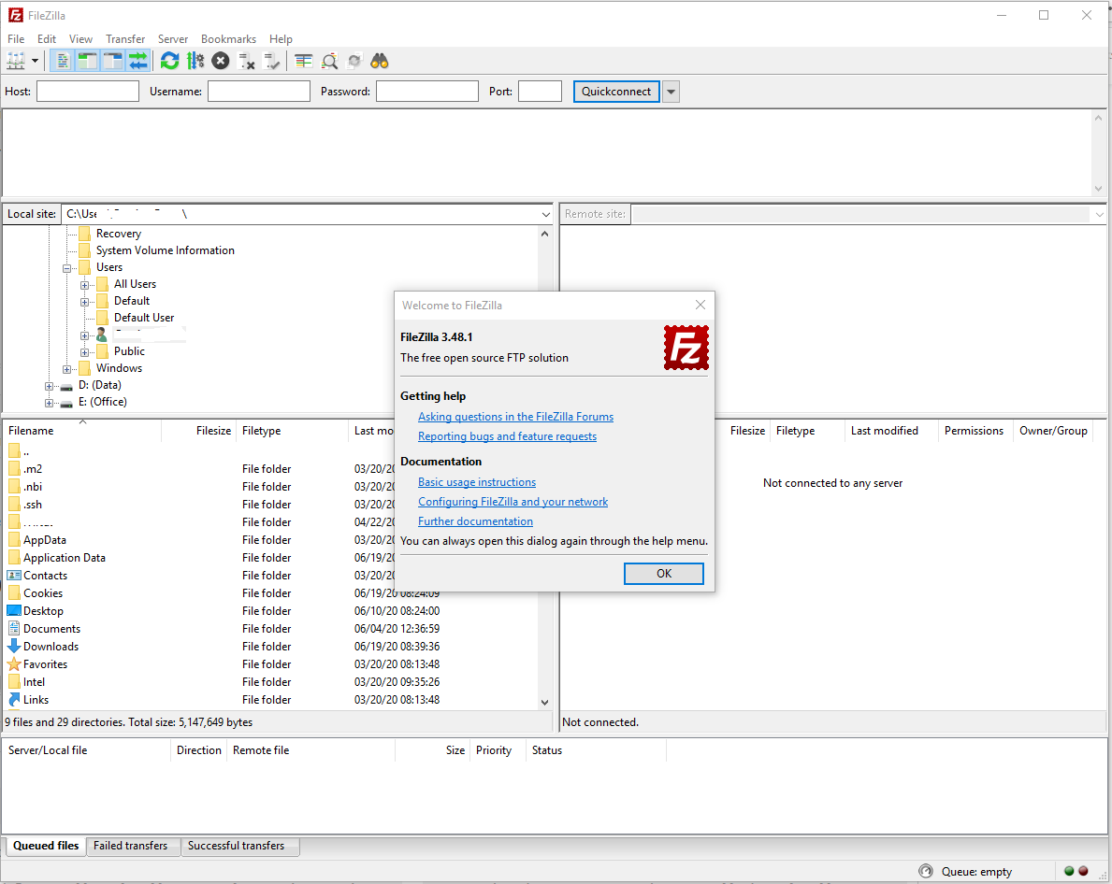Select the Desktop folder icon

(x=14, y=610)
